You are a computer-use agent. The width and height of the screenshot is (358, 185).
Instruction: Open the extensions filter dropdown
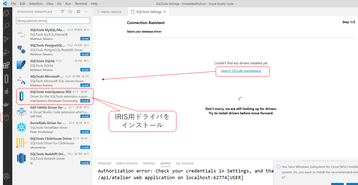62,12
